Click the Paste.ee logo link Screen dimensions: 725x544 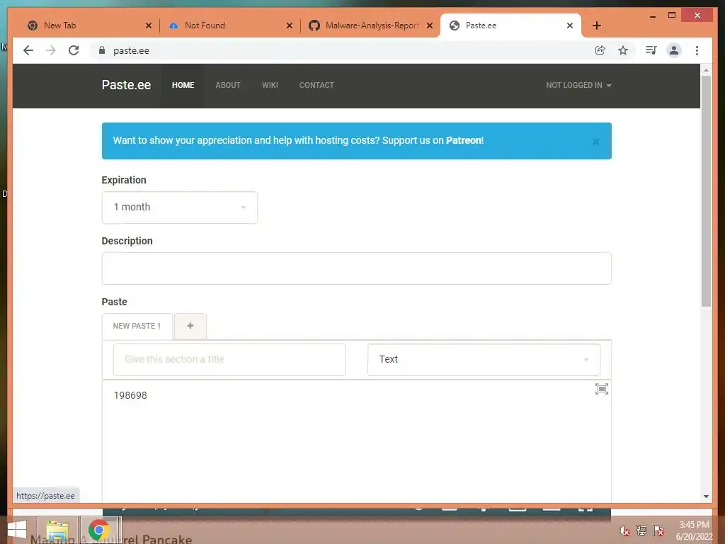(x=126, y=85)
